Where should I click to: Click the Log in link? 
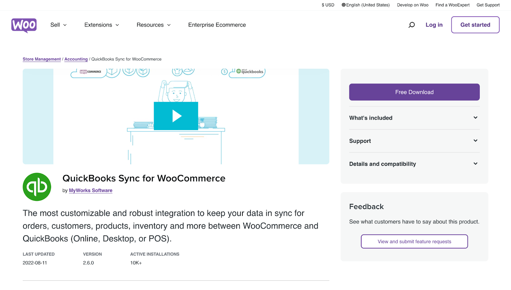click(x=434, y=25)
